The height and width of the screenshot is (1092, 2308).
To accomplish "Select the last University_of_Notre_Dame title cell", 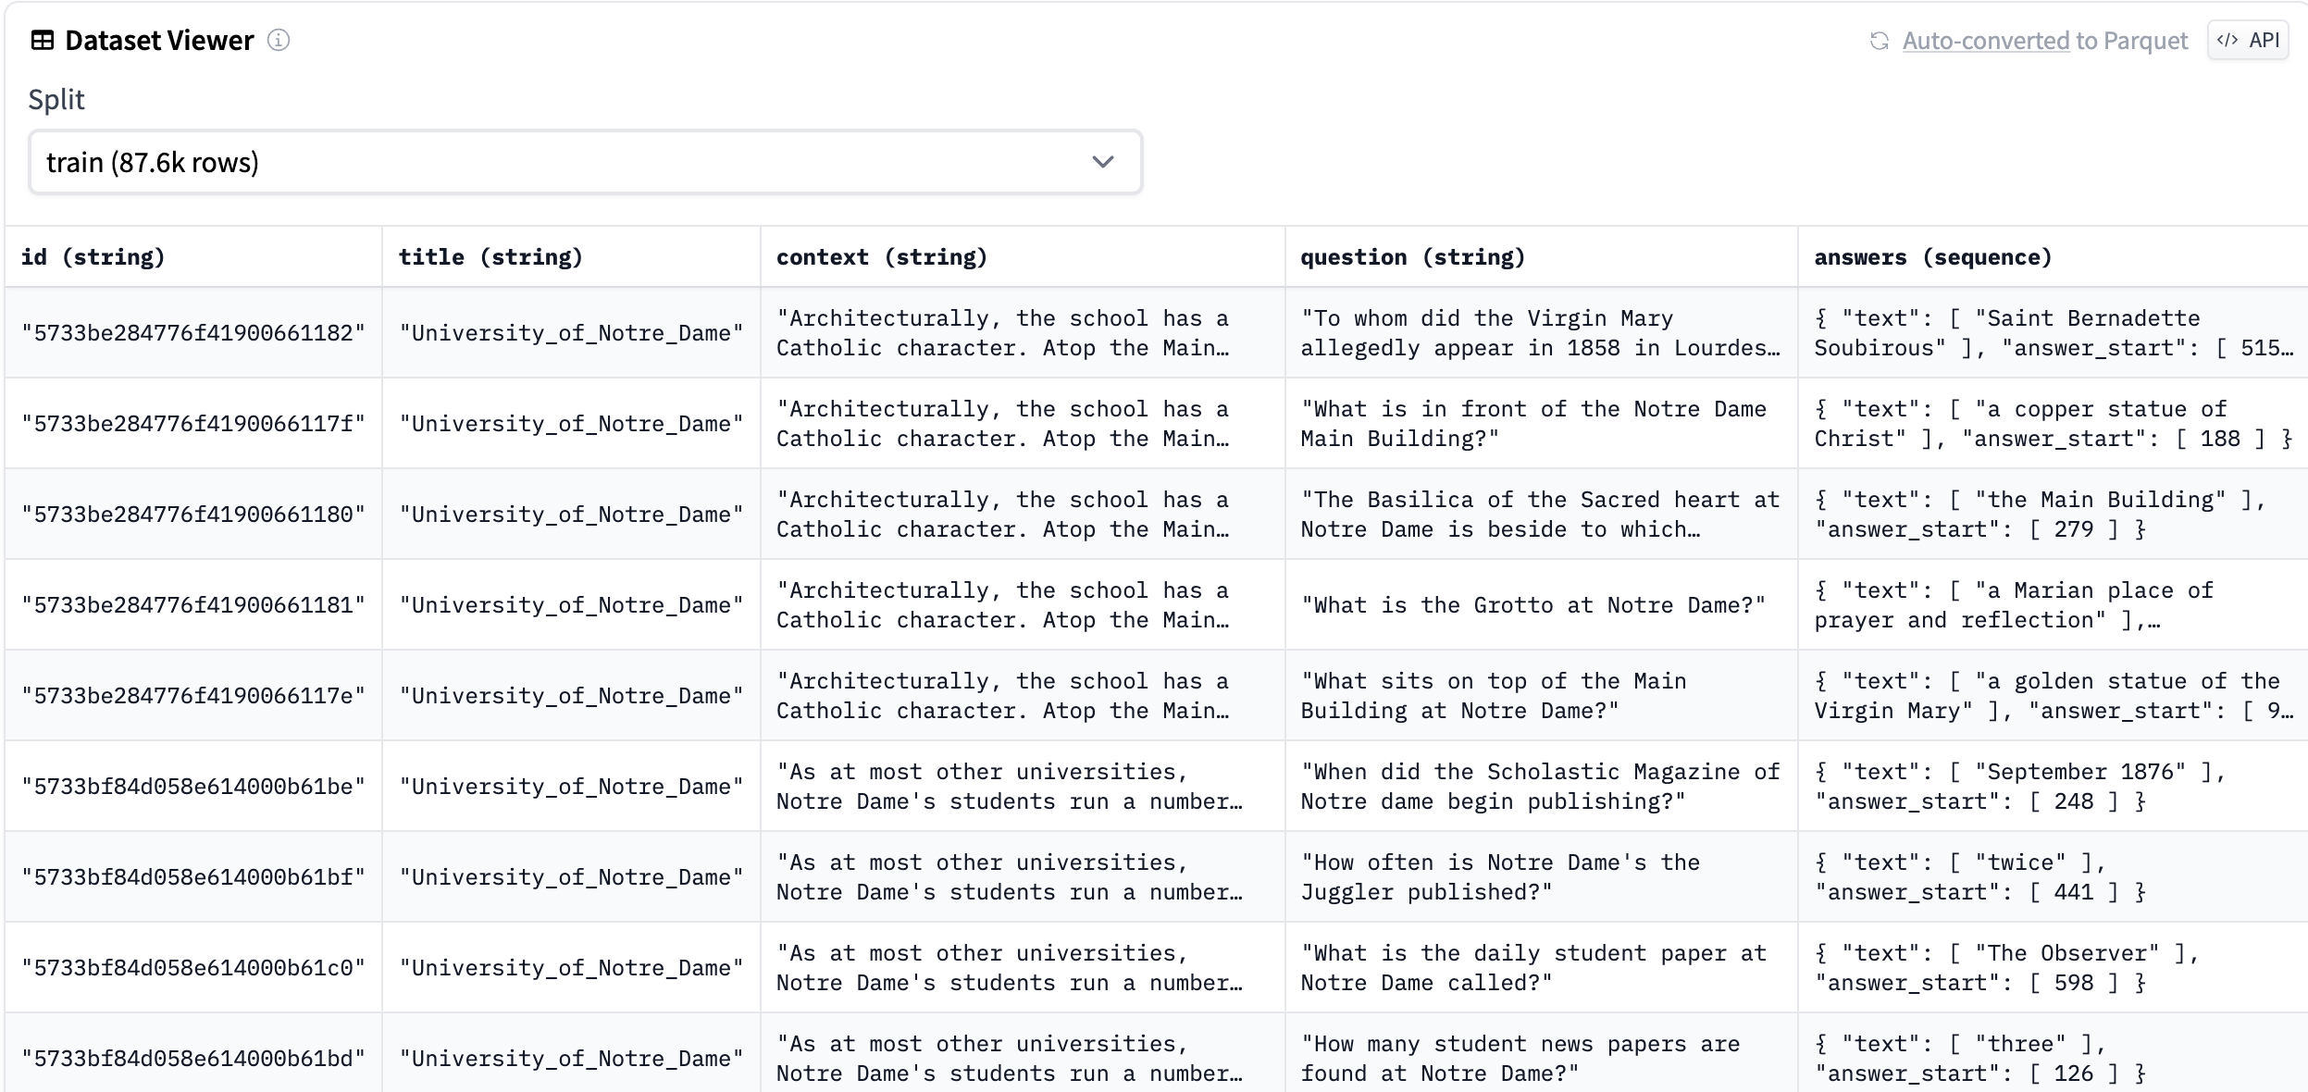I will pyautogui.click(x=570, y=1057).
